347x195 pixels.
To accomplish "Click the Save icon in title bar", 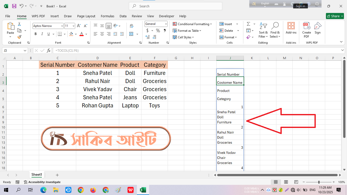I will coord(14,6).
